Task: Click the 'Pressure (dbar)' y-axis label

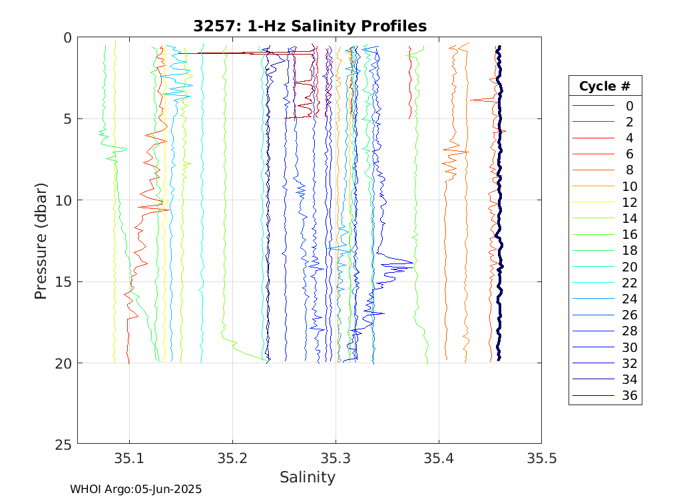Action: pyautogui.click(x=41, y=241)
